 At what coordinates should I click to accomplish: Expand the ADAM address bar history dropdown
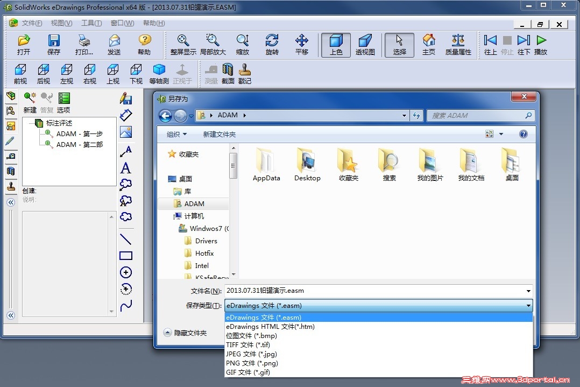[x=404, y=115]
